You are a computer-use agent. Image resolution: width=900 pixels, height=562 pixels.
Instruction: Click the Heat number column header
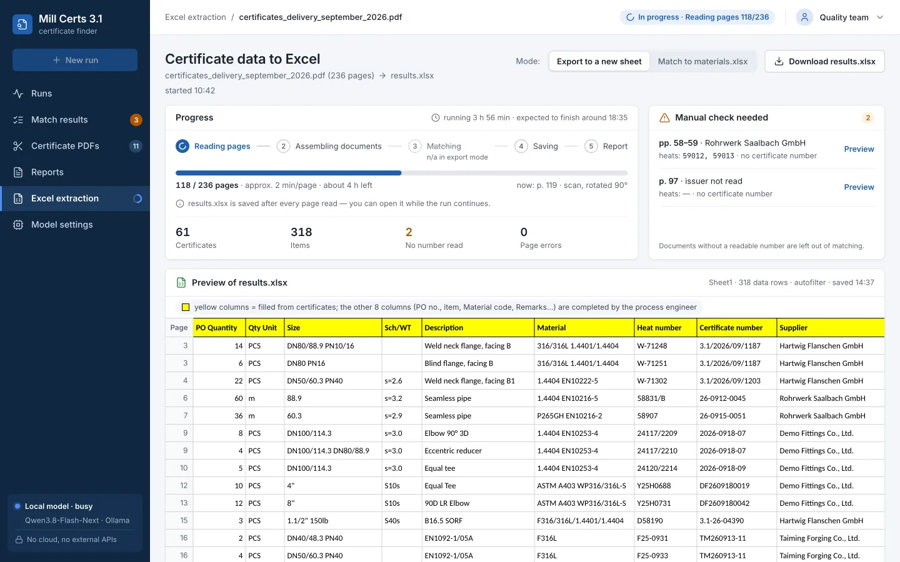[x=666, y=328]
